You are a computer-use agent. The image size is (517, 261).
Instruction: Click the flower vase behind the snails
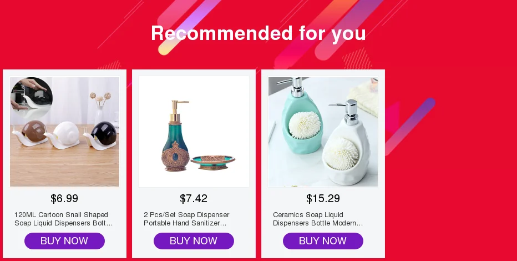click(100, 108)
